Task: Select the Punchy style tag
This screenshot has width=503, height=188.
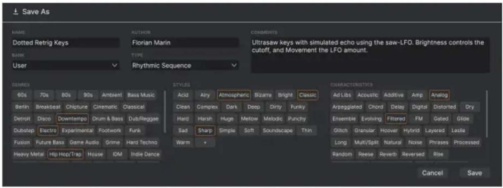Action: click(x=297, y=119)
